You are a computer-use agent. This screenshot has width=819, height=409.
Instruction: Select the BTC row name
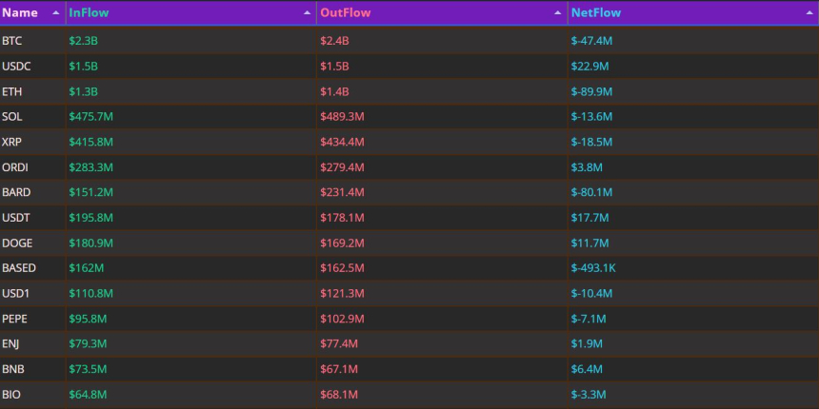12,41
